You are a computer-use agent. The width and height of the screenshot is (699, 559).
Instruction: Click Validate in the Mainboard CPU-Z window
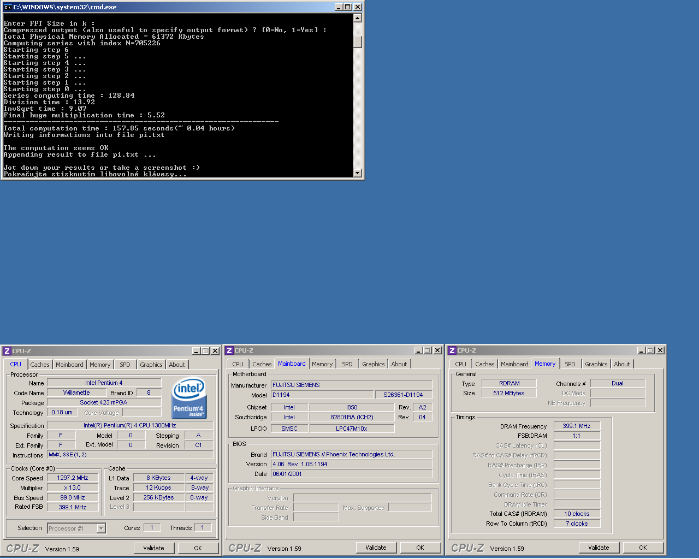point(376,548)
